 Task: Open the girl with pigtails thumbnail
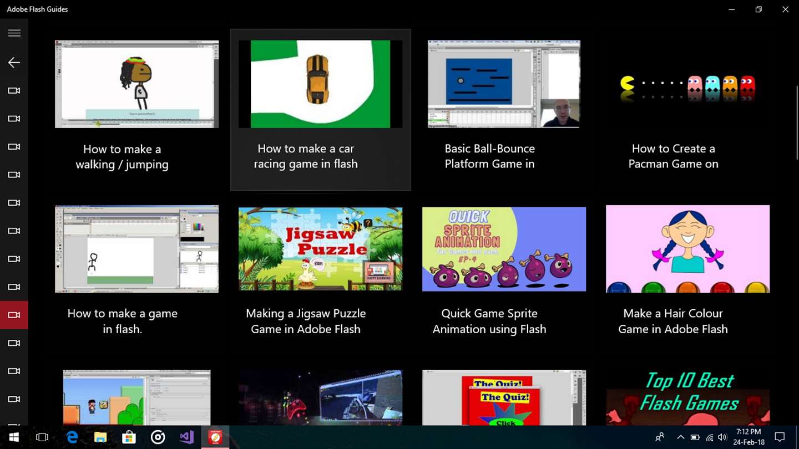tap(687, 249)
